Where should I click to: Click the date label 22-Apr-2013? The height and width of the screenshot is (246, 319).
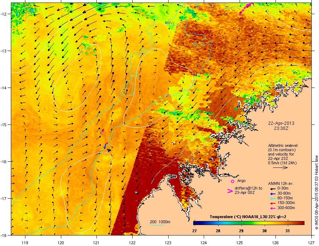click(281, 123)
